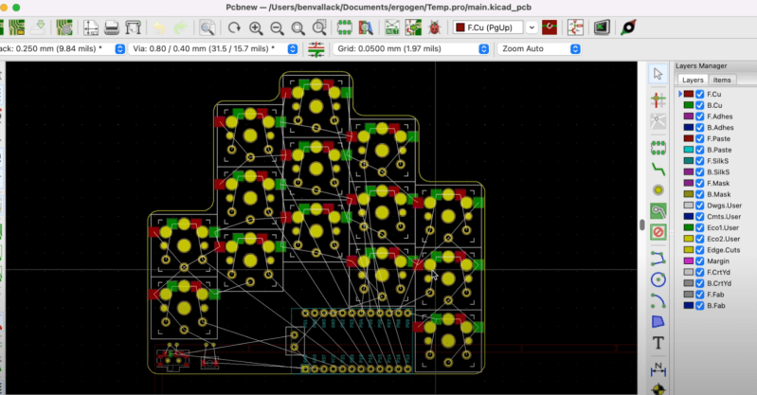Click the Refresh/redraw view icon
757x395 pixels.
pyautogui.click(x=233, y=27)
